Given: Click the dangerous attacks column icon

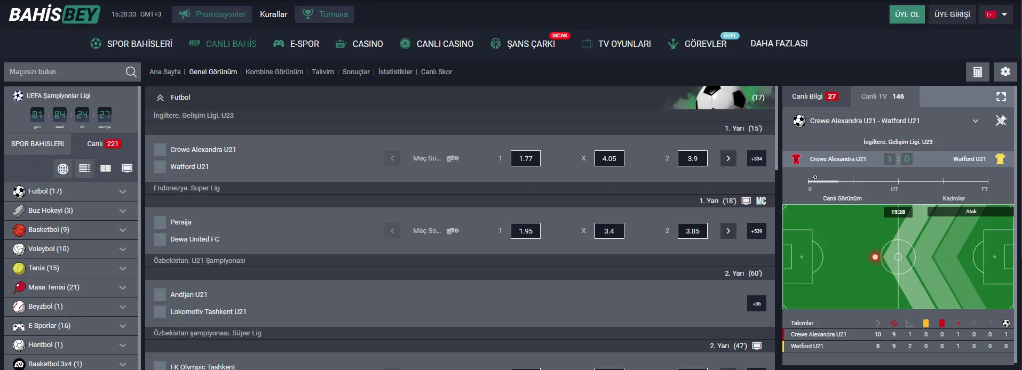Looking at the screenshot, I should coord(894,323).
